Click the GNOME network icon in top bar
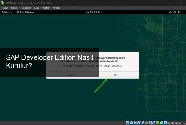Screen dimensions: 186x125 tap(170, 12)
